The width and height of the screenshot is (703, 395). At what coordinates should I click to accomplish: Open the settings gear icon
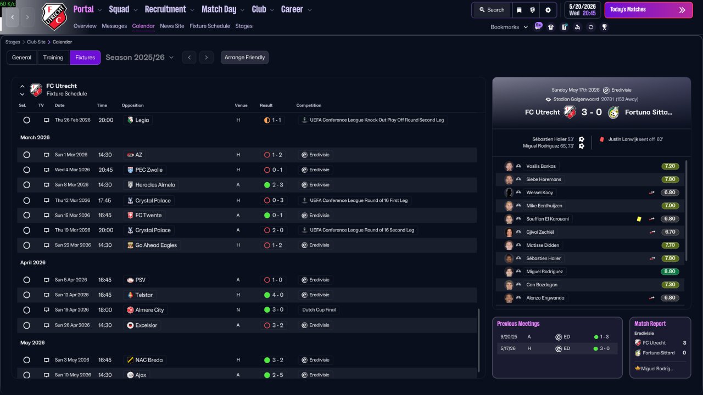coord(548,10)
